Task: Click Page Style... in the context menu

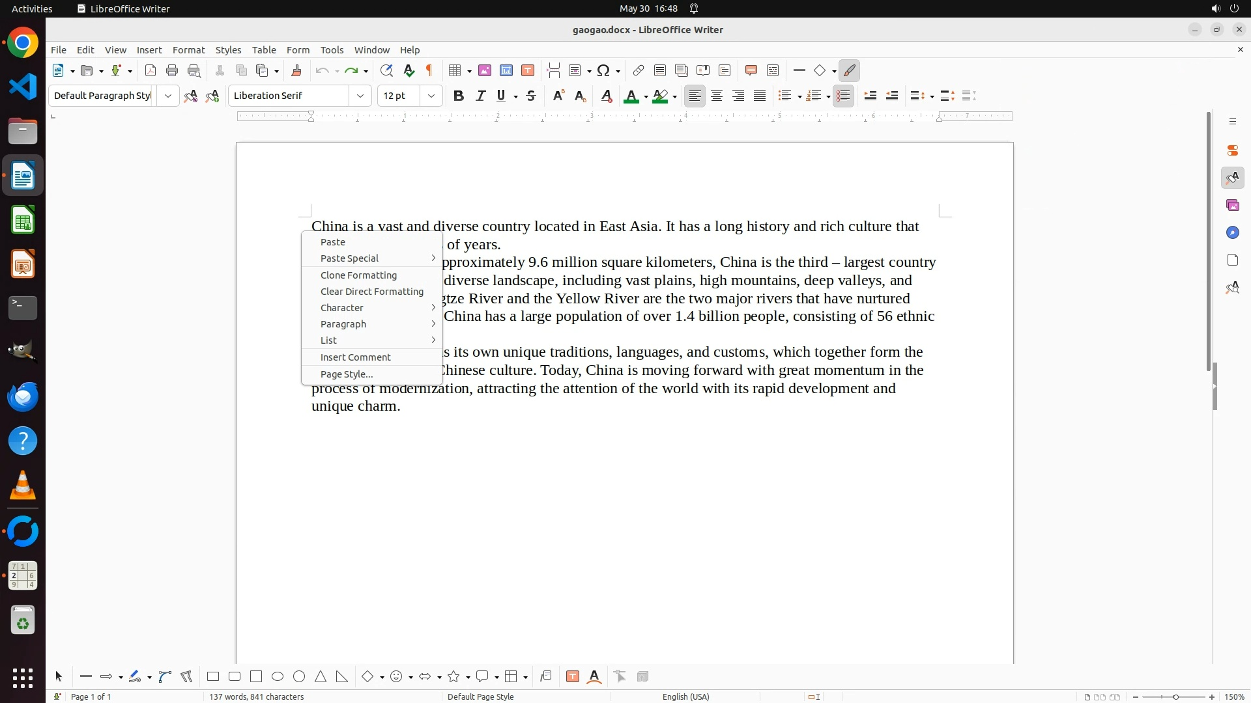Action: 347,374
